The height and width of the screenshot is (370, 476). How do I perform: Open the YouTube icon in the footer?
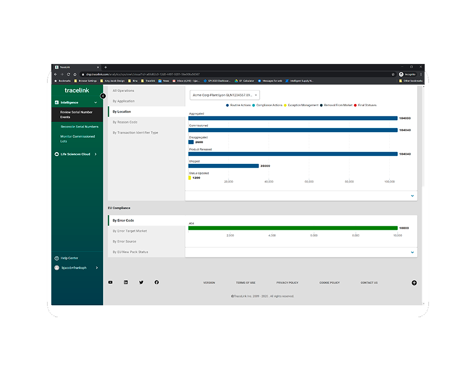111,282
